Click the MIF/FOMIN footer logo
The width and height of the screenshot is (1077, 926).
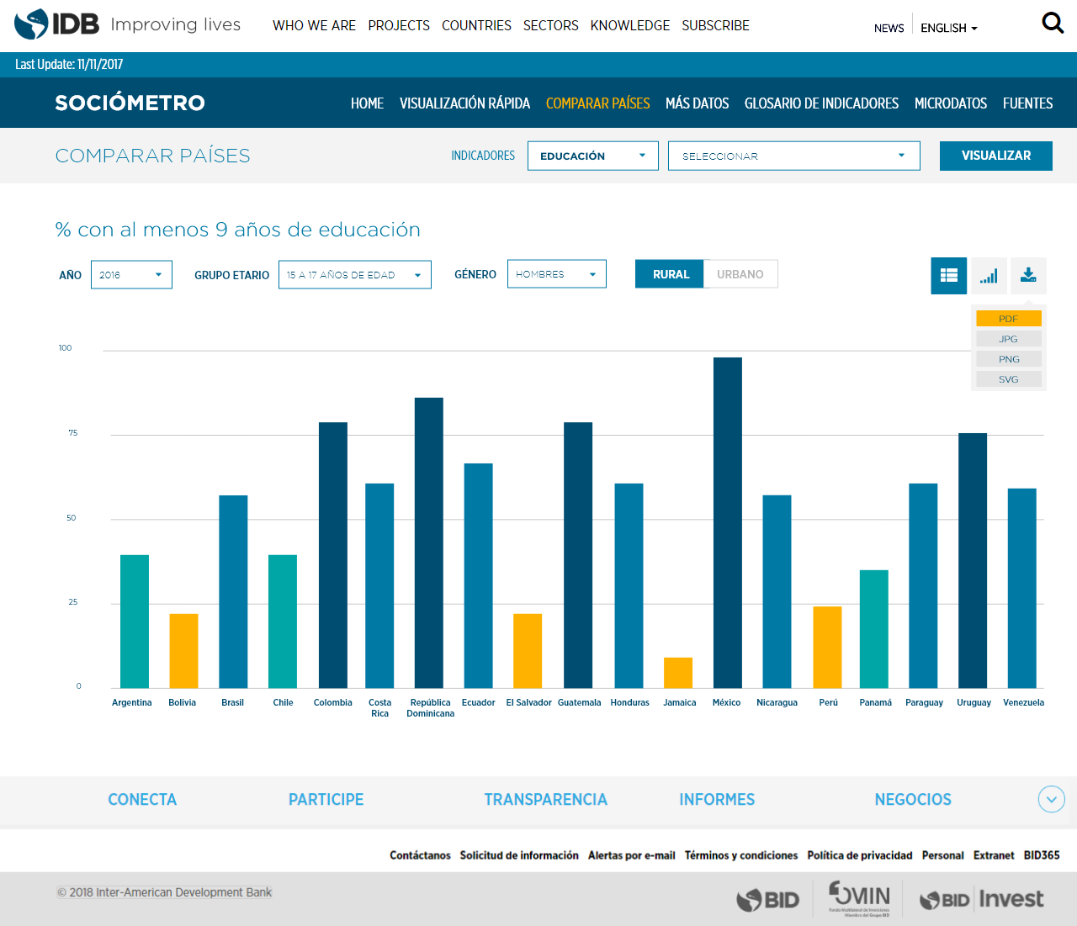pyautogui.click(x=859, y=898)
